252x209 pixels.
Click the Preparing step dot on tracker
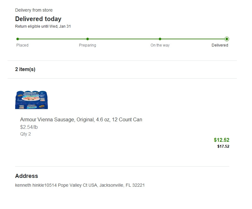click(x=88, y=39)
